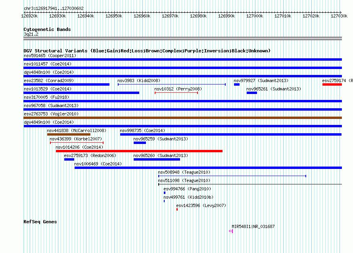Screen dimensions: 353x253
Task: Open esv994766 (Pang2010) label
Action: [x=187, y=189]
